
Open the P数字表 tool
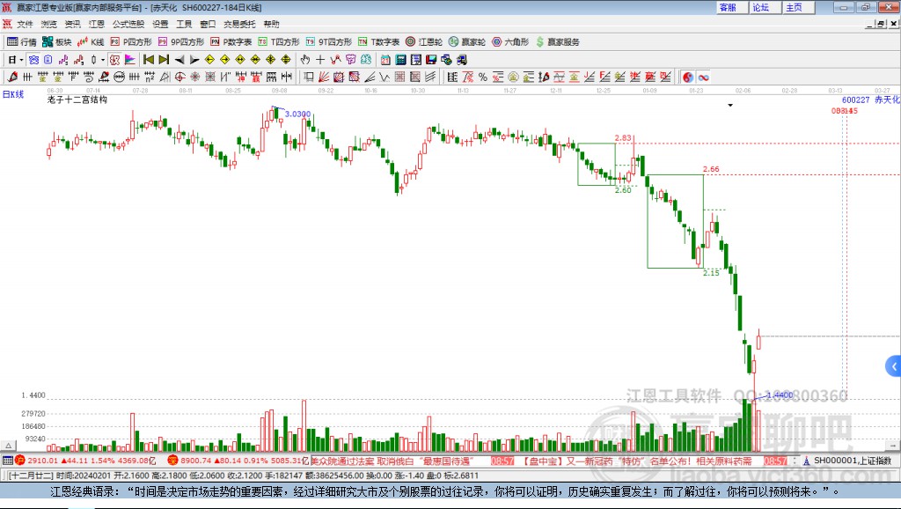tap(231, 41)
